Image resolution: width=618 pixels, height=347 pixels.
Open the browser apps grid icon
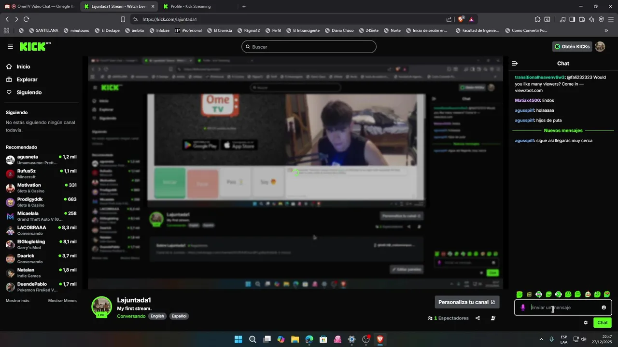tap(6, 30)
